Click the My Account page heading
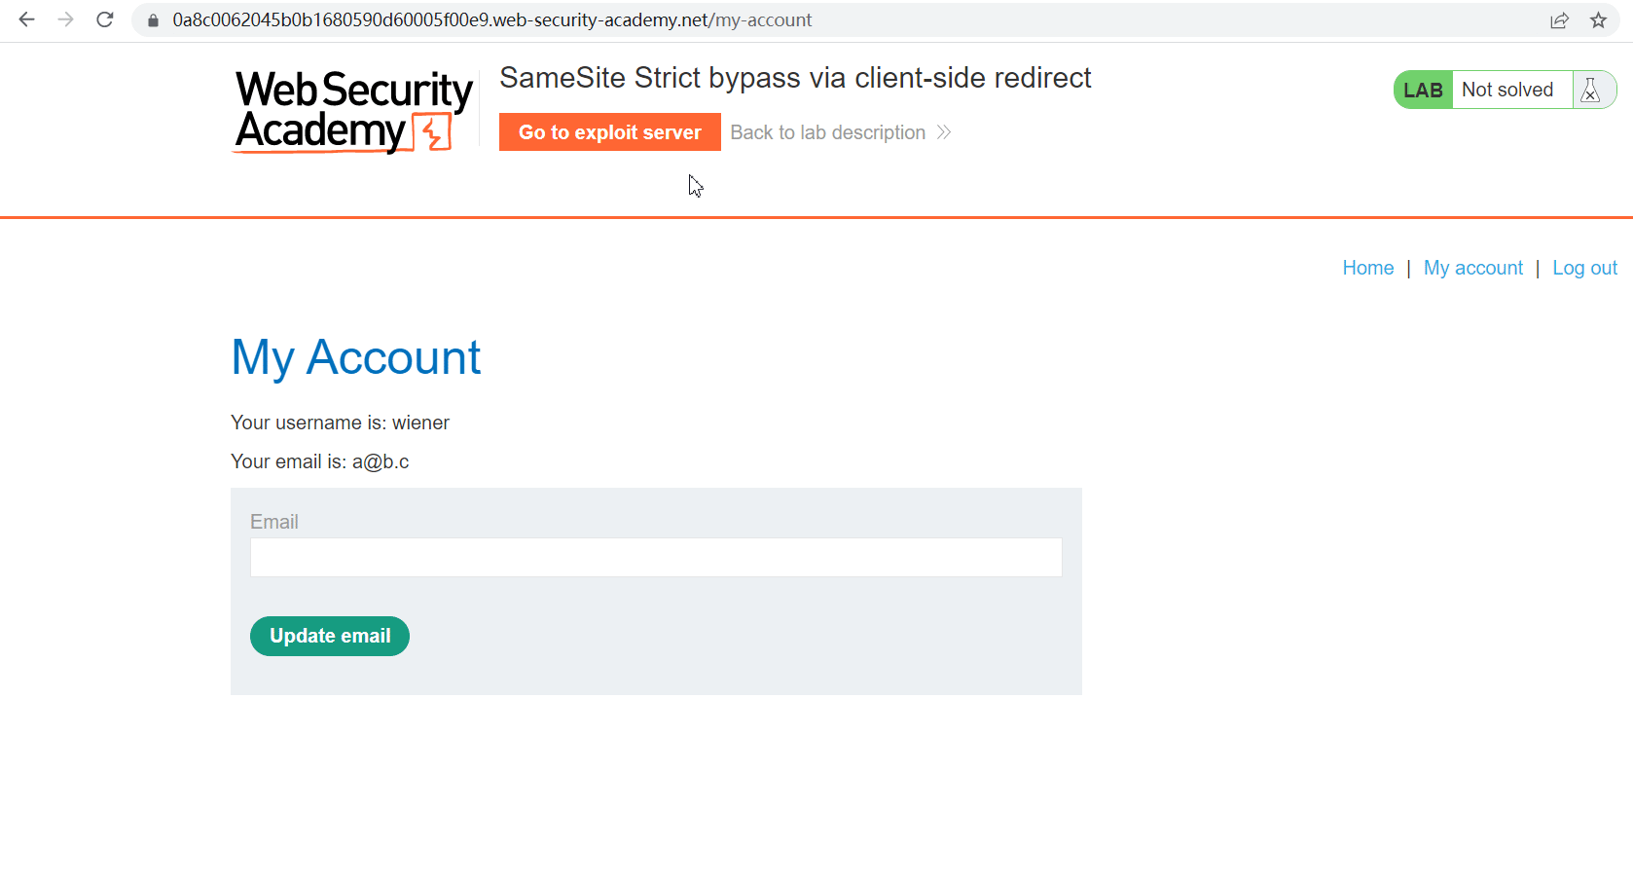Image resolution: width=1633 pixels, height=883 pixels. click(x=355, y=357)
